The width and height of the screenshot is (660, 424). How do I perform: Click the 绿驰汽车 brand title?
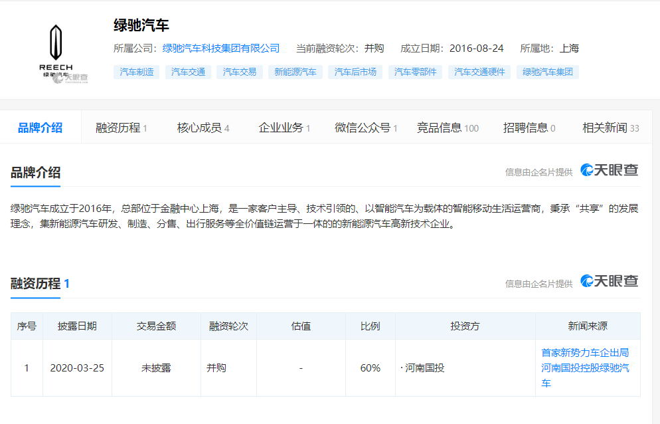pyautogui.click(x=141, y=25)
